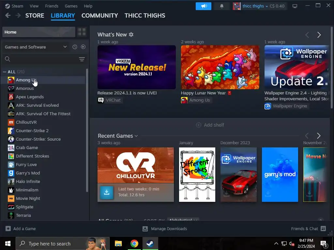Open the announcements megaphone button

204,6
